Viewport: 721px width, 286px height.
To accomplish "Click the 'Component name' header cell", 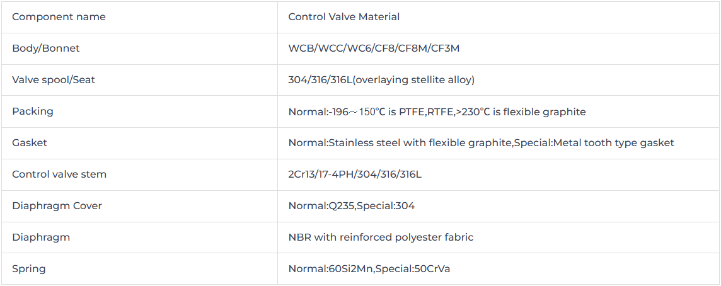I will [x=139, y=17].
